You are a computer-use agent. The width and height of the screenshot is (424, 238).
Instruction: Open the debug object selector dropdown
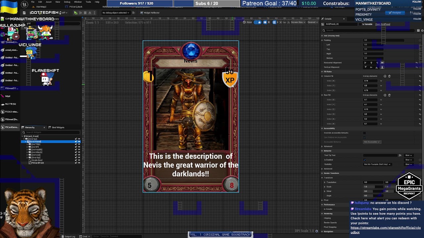pos(116,13)
